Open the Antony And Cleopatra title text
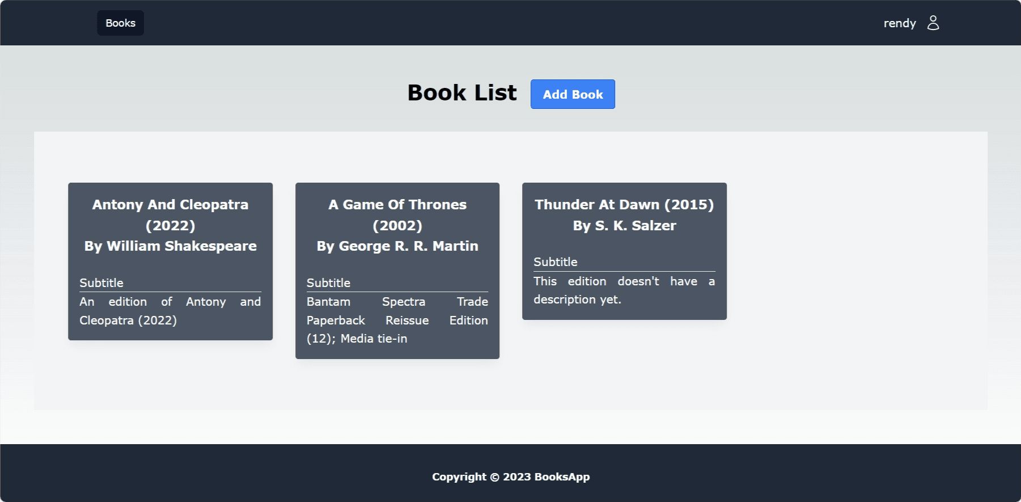 (170, 205)
